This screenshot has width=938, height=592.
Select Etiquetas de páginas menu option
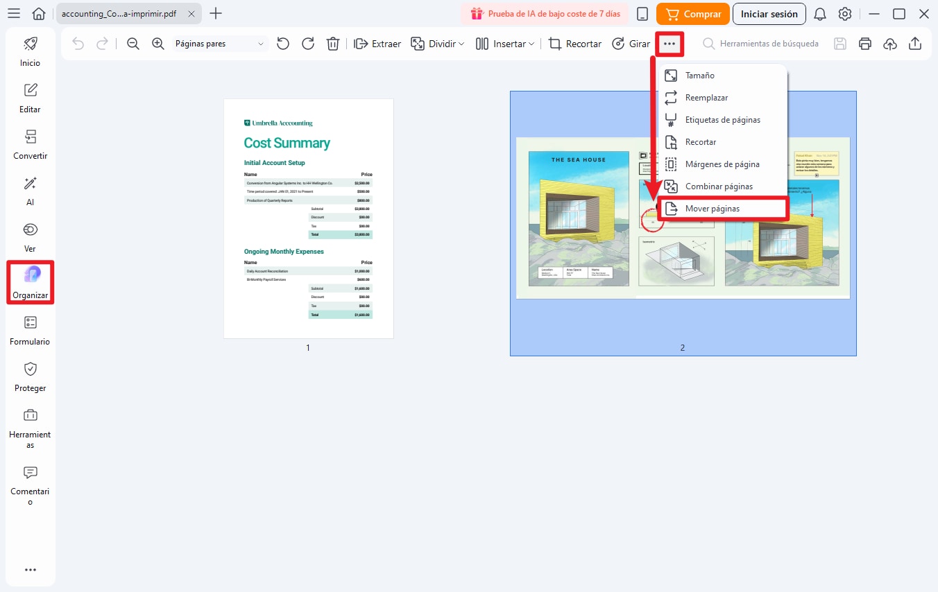tap(722, 120)
